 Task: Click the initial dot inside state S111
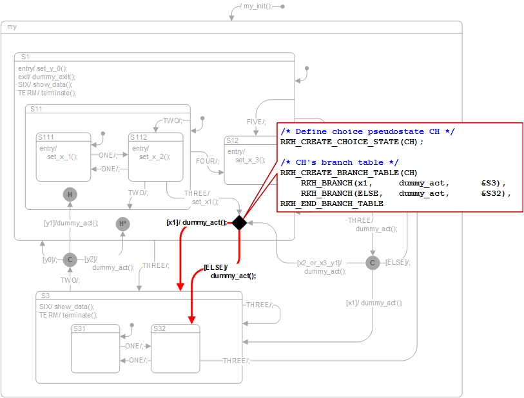coord(102,134)
